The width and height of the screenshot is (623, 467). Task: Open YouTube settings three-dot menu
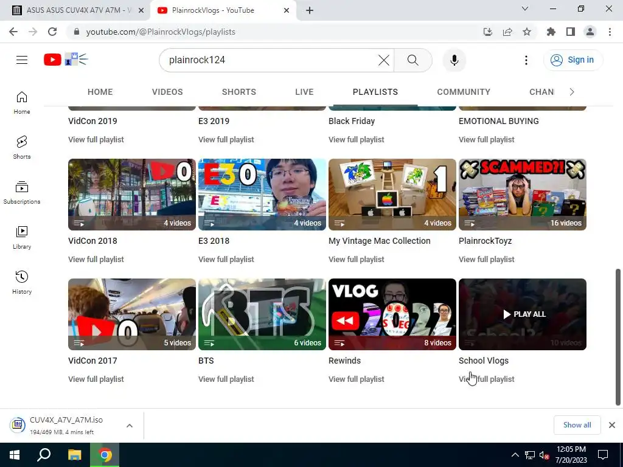[x=526, y=60]
